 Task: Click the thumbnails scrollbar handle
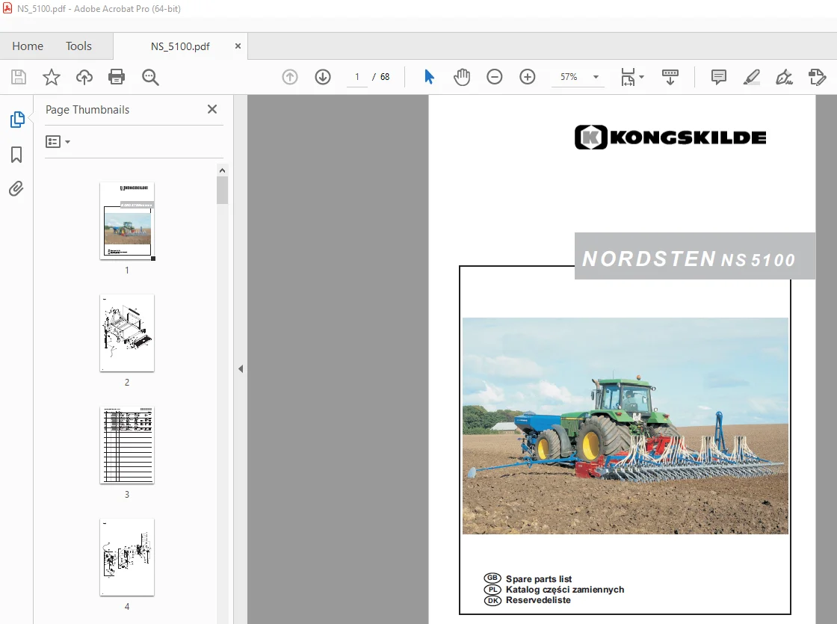coord(222,191)
